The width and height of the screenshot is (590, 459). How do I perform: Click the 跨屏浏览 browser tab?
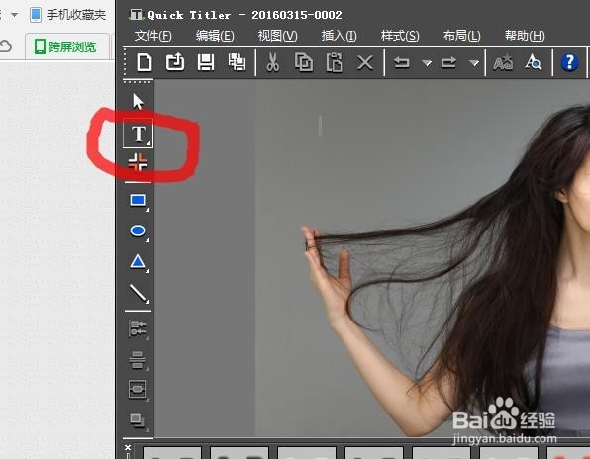point(67,46)
